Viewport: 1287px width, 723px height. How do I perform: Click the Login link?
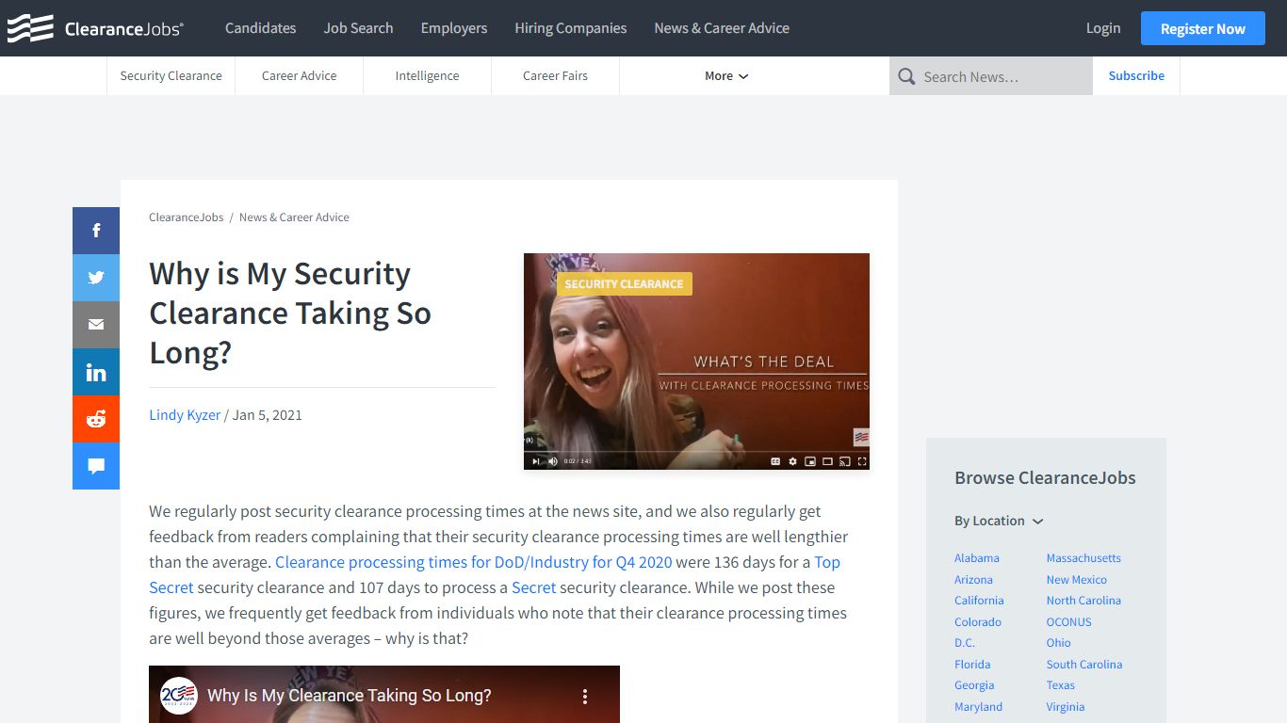pos(1103,28)
